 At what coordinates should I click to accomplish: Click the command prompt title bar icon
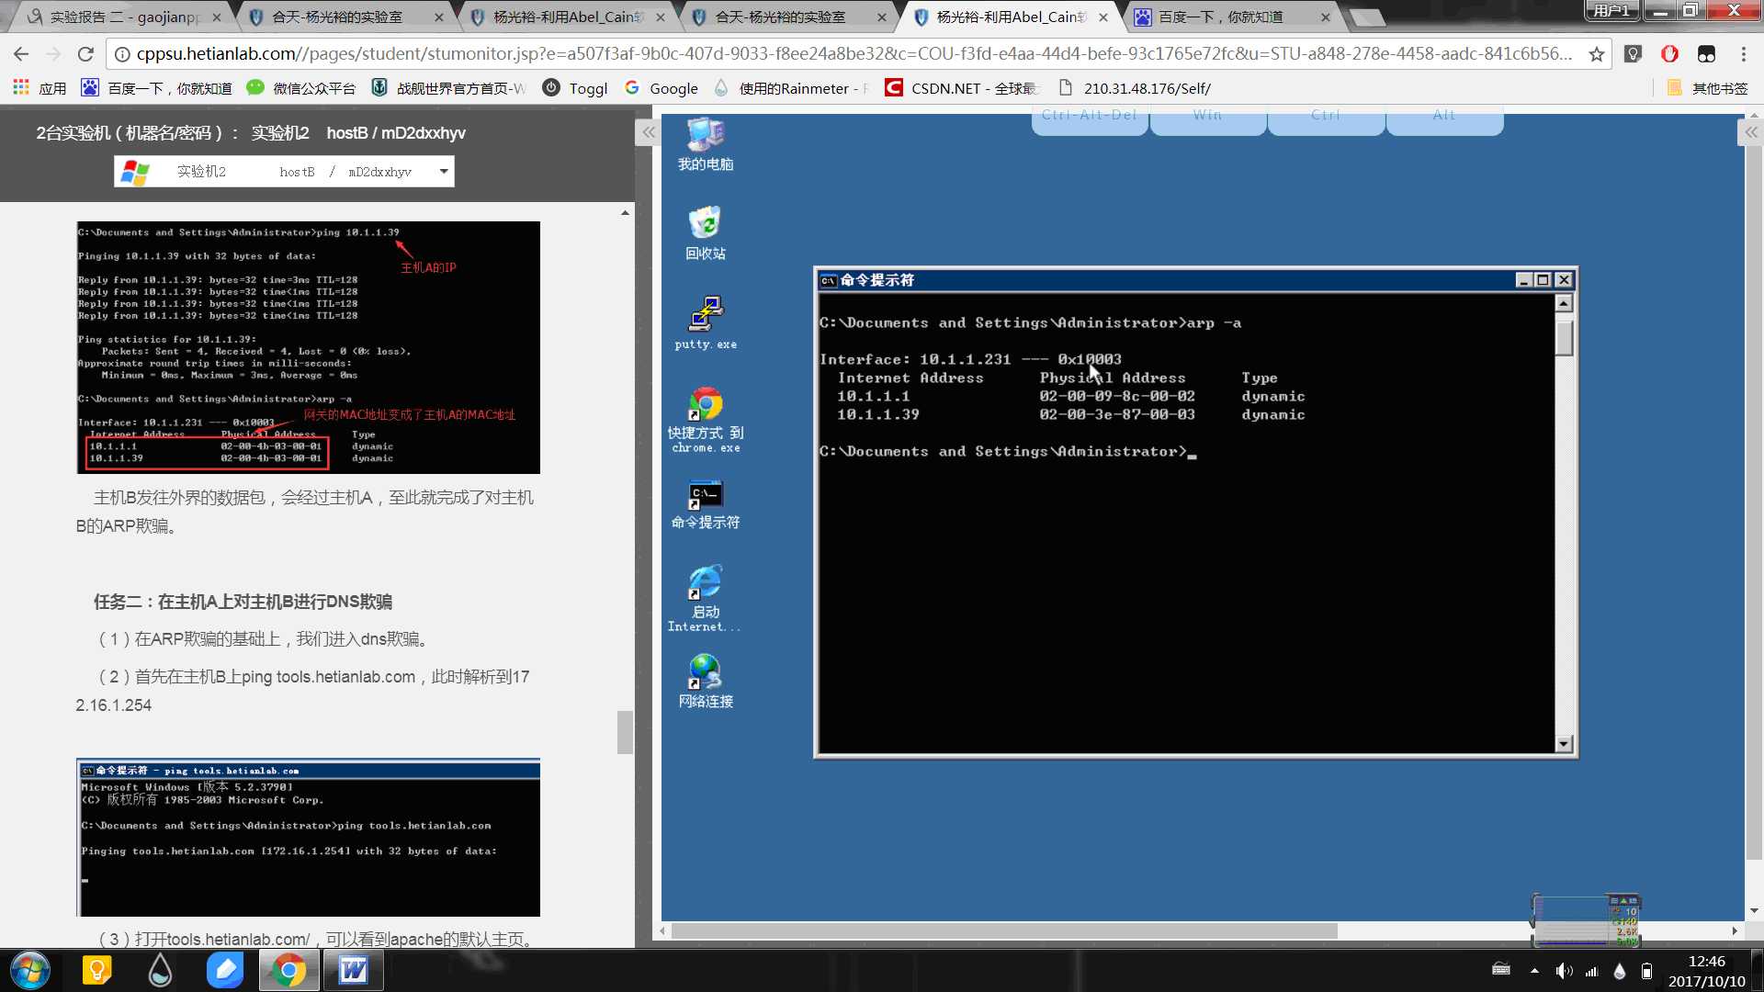tap(828, 280)
